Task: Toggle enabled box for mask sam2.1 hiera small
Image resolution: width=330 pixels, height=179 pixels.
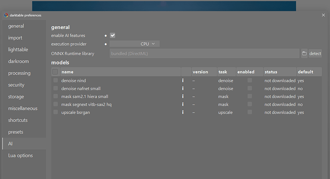Action: [x=250, y=96]
